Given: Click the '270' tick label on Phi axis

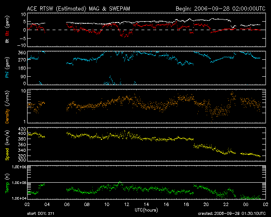Looking at the screenshot, I should [x=22, y=60].
